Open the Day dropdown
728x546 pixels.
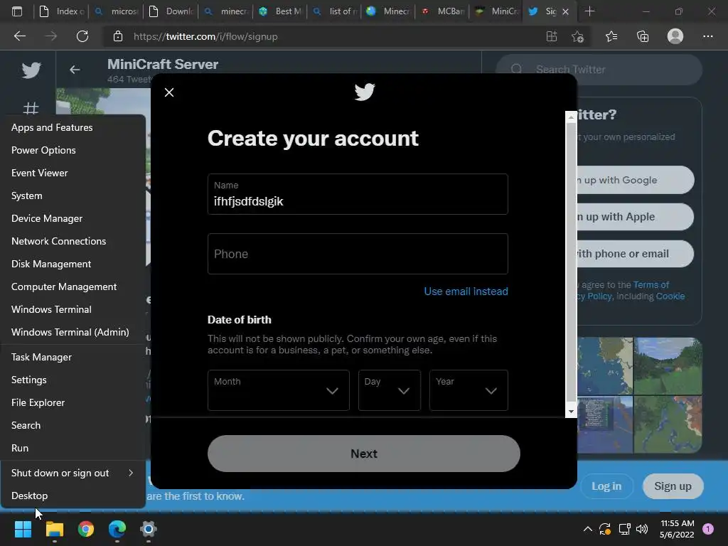[x=390, y=390]
